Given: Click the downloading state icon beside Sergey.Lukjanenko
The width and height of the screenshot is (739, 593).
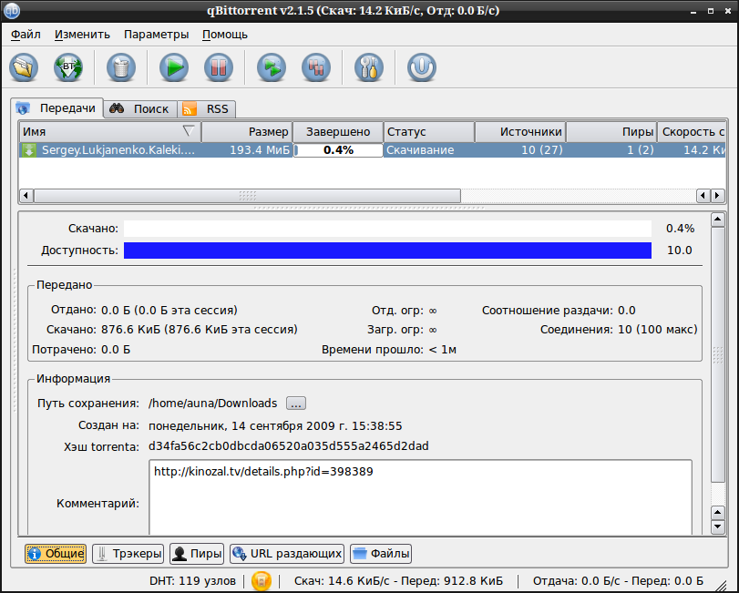Looking at the screenshot, I should click(x=29, y=150).
